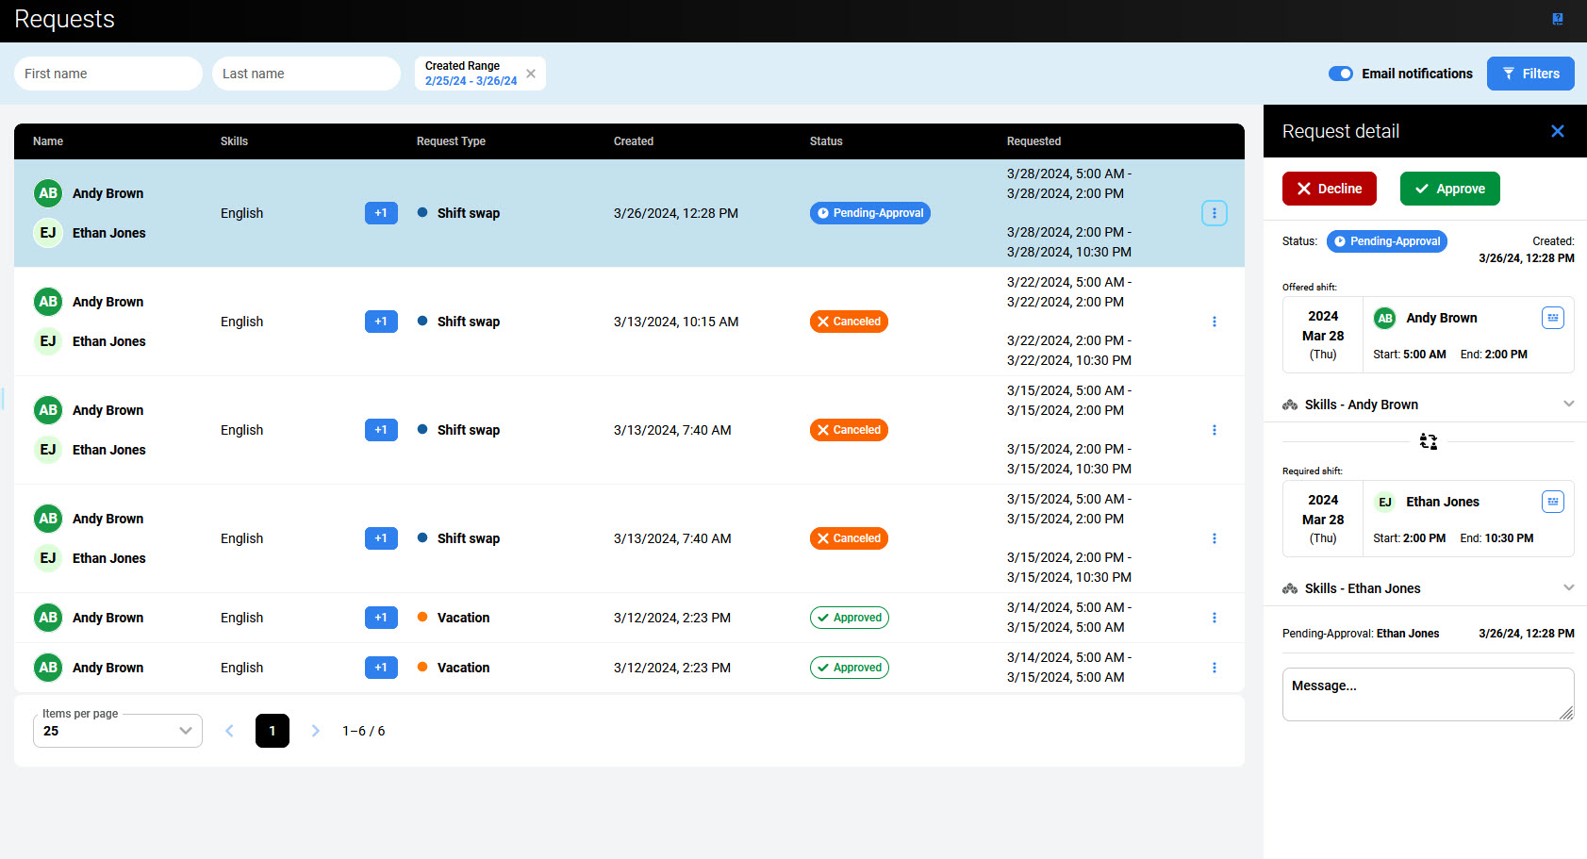Click Skills group icon for Andy Brown
1587x859 pixels.
pos(1290,405)
